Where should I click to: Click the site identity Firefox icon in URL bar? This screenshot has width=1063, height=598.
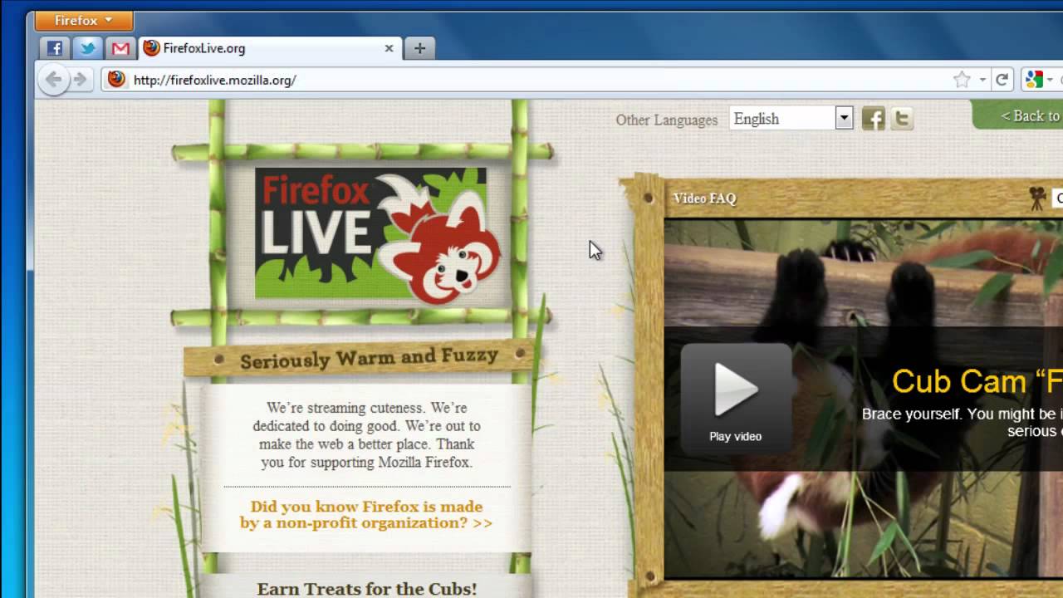coord(116,80)
